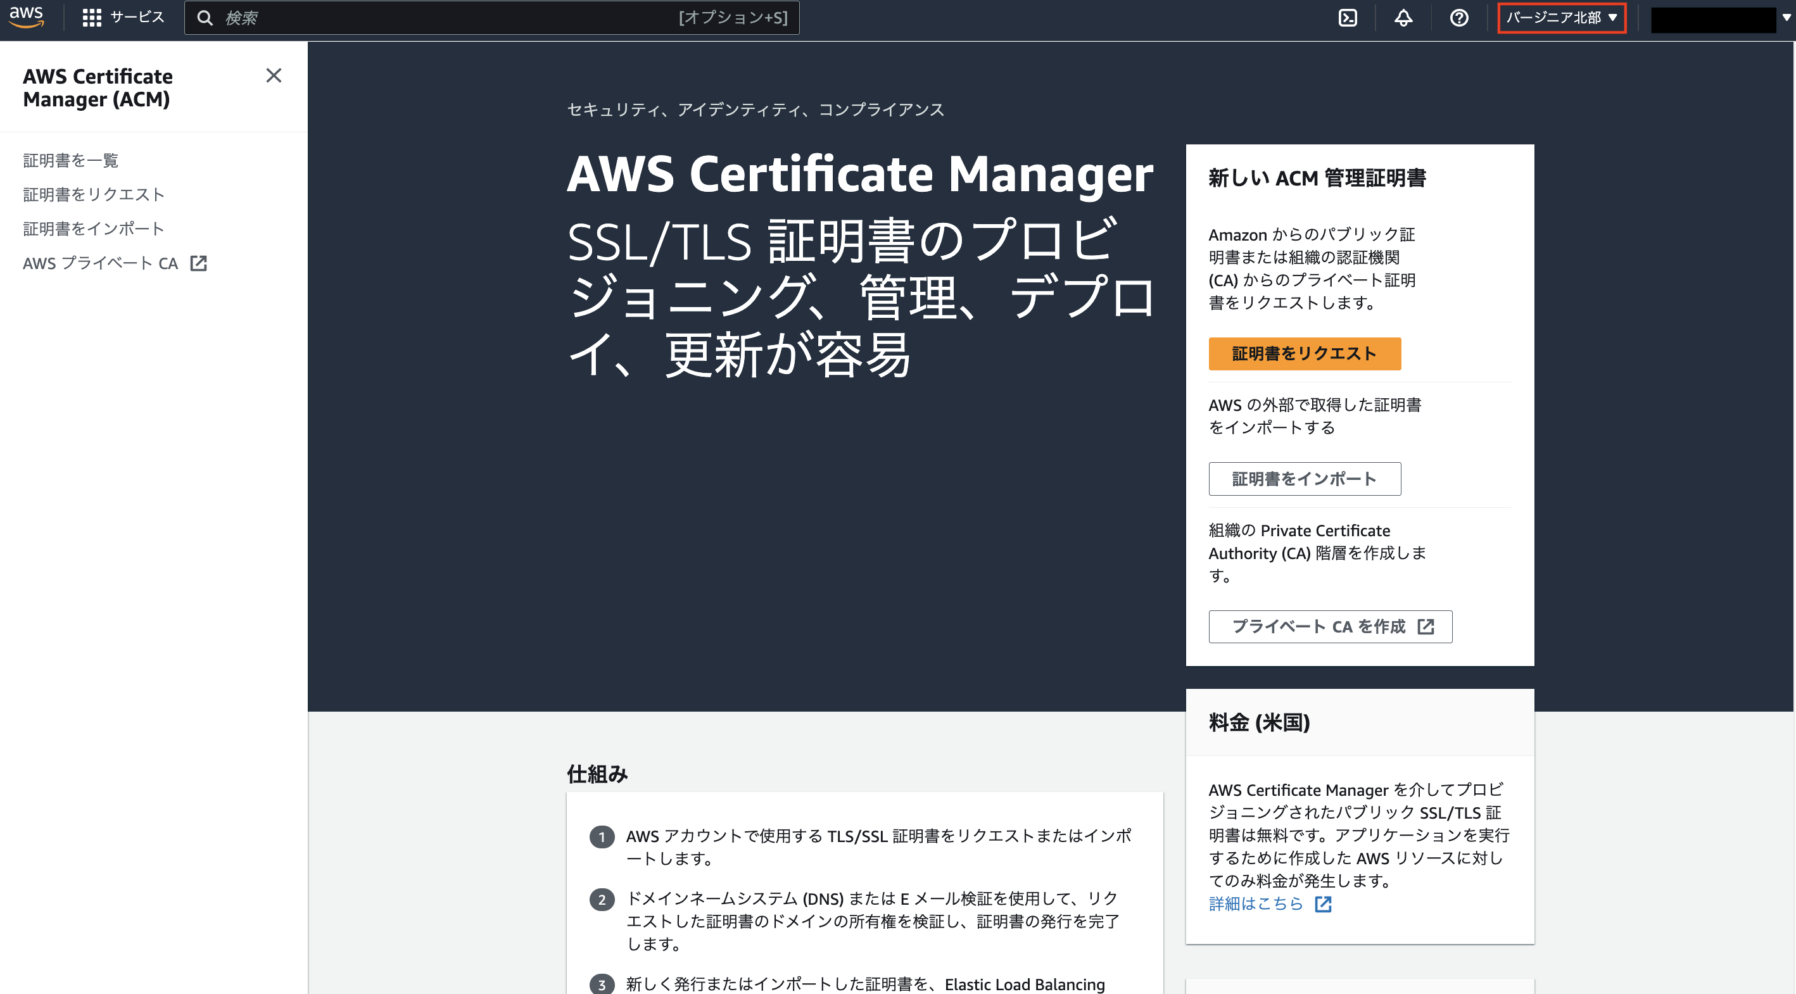This screenshot has height=994, width=1796.
Task: Expand the account menu dropdown arrow
Action: click(1787, 18)
